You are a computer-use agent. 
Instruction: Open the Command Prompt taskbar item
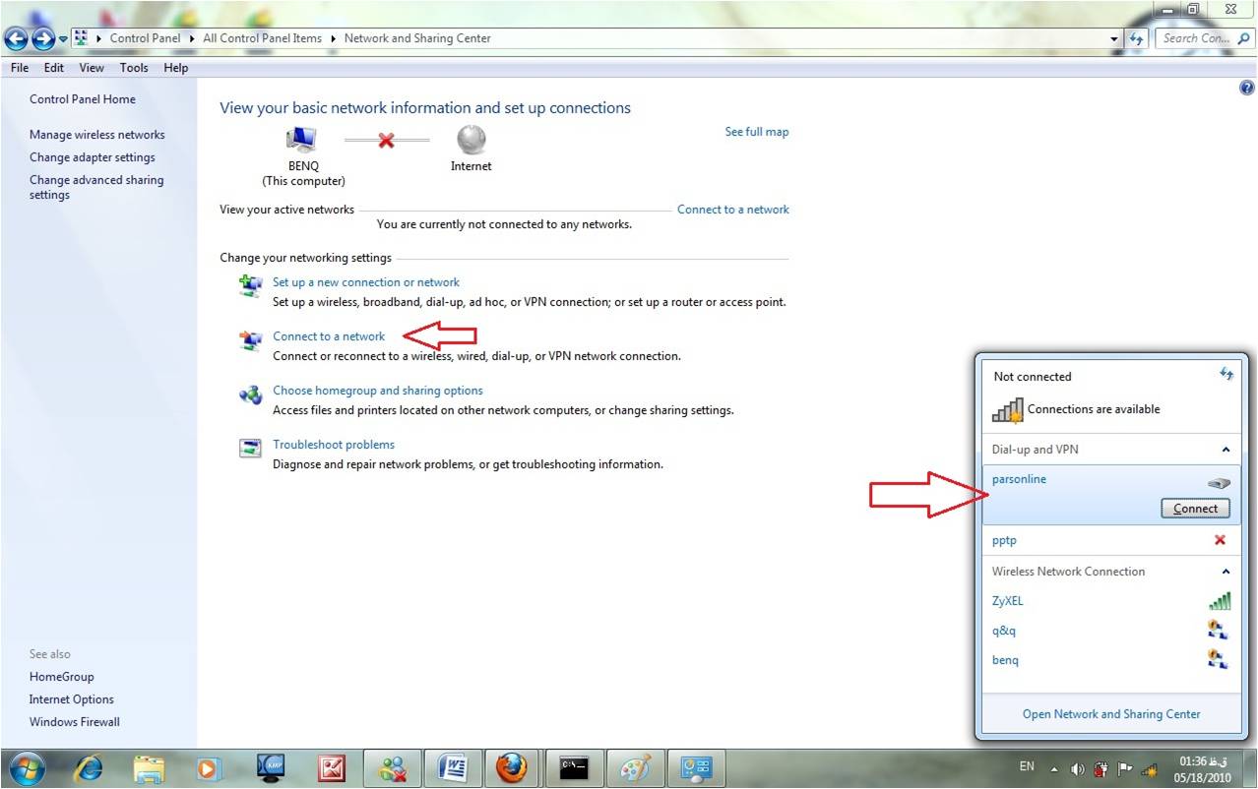[x=573, y=767]
